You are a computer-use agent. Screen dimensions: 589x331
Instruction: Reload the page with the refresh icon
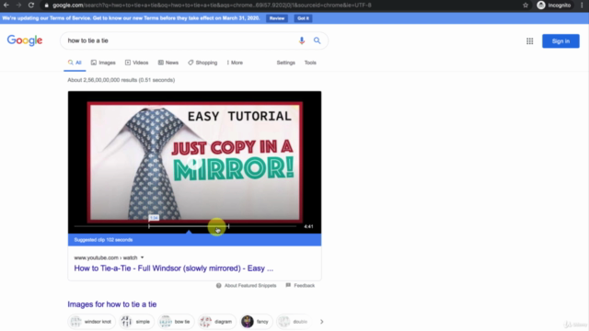pos(31,6)
